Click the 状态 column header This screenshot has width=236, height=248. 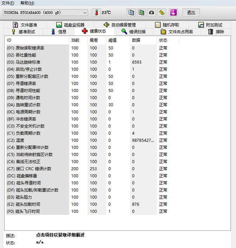pyautogui.click(x=168, y=40)
